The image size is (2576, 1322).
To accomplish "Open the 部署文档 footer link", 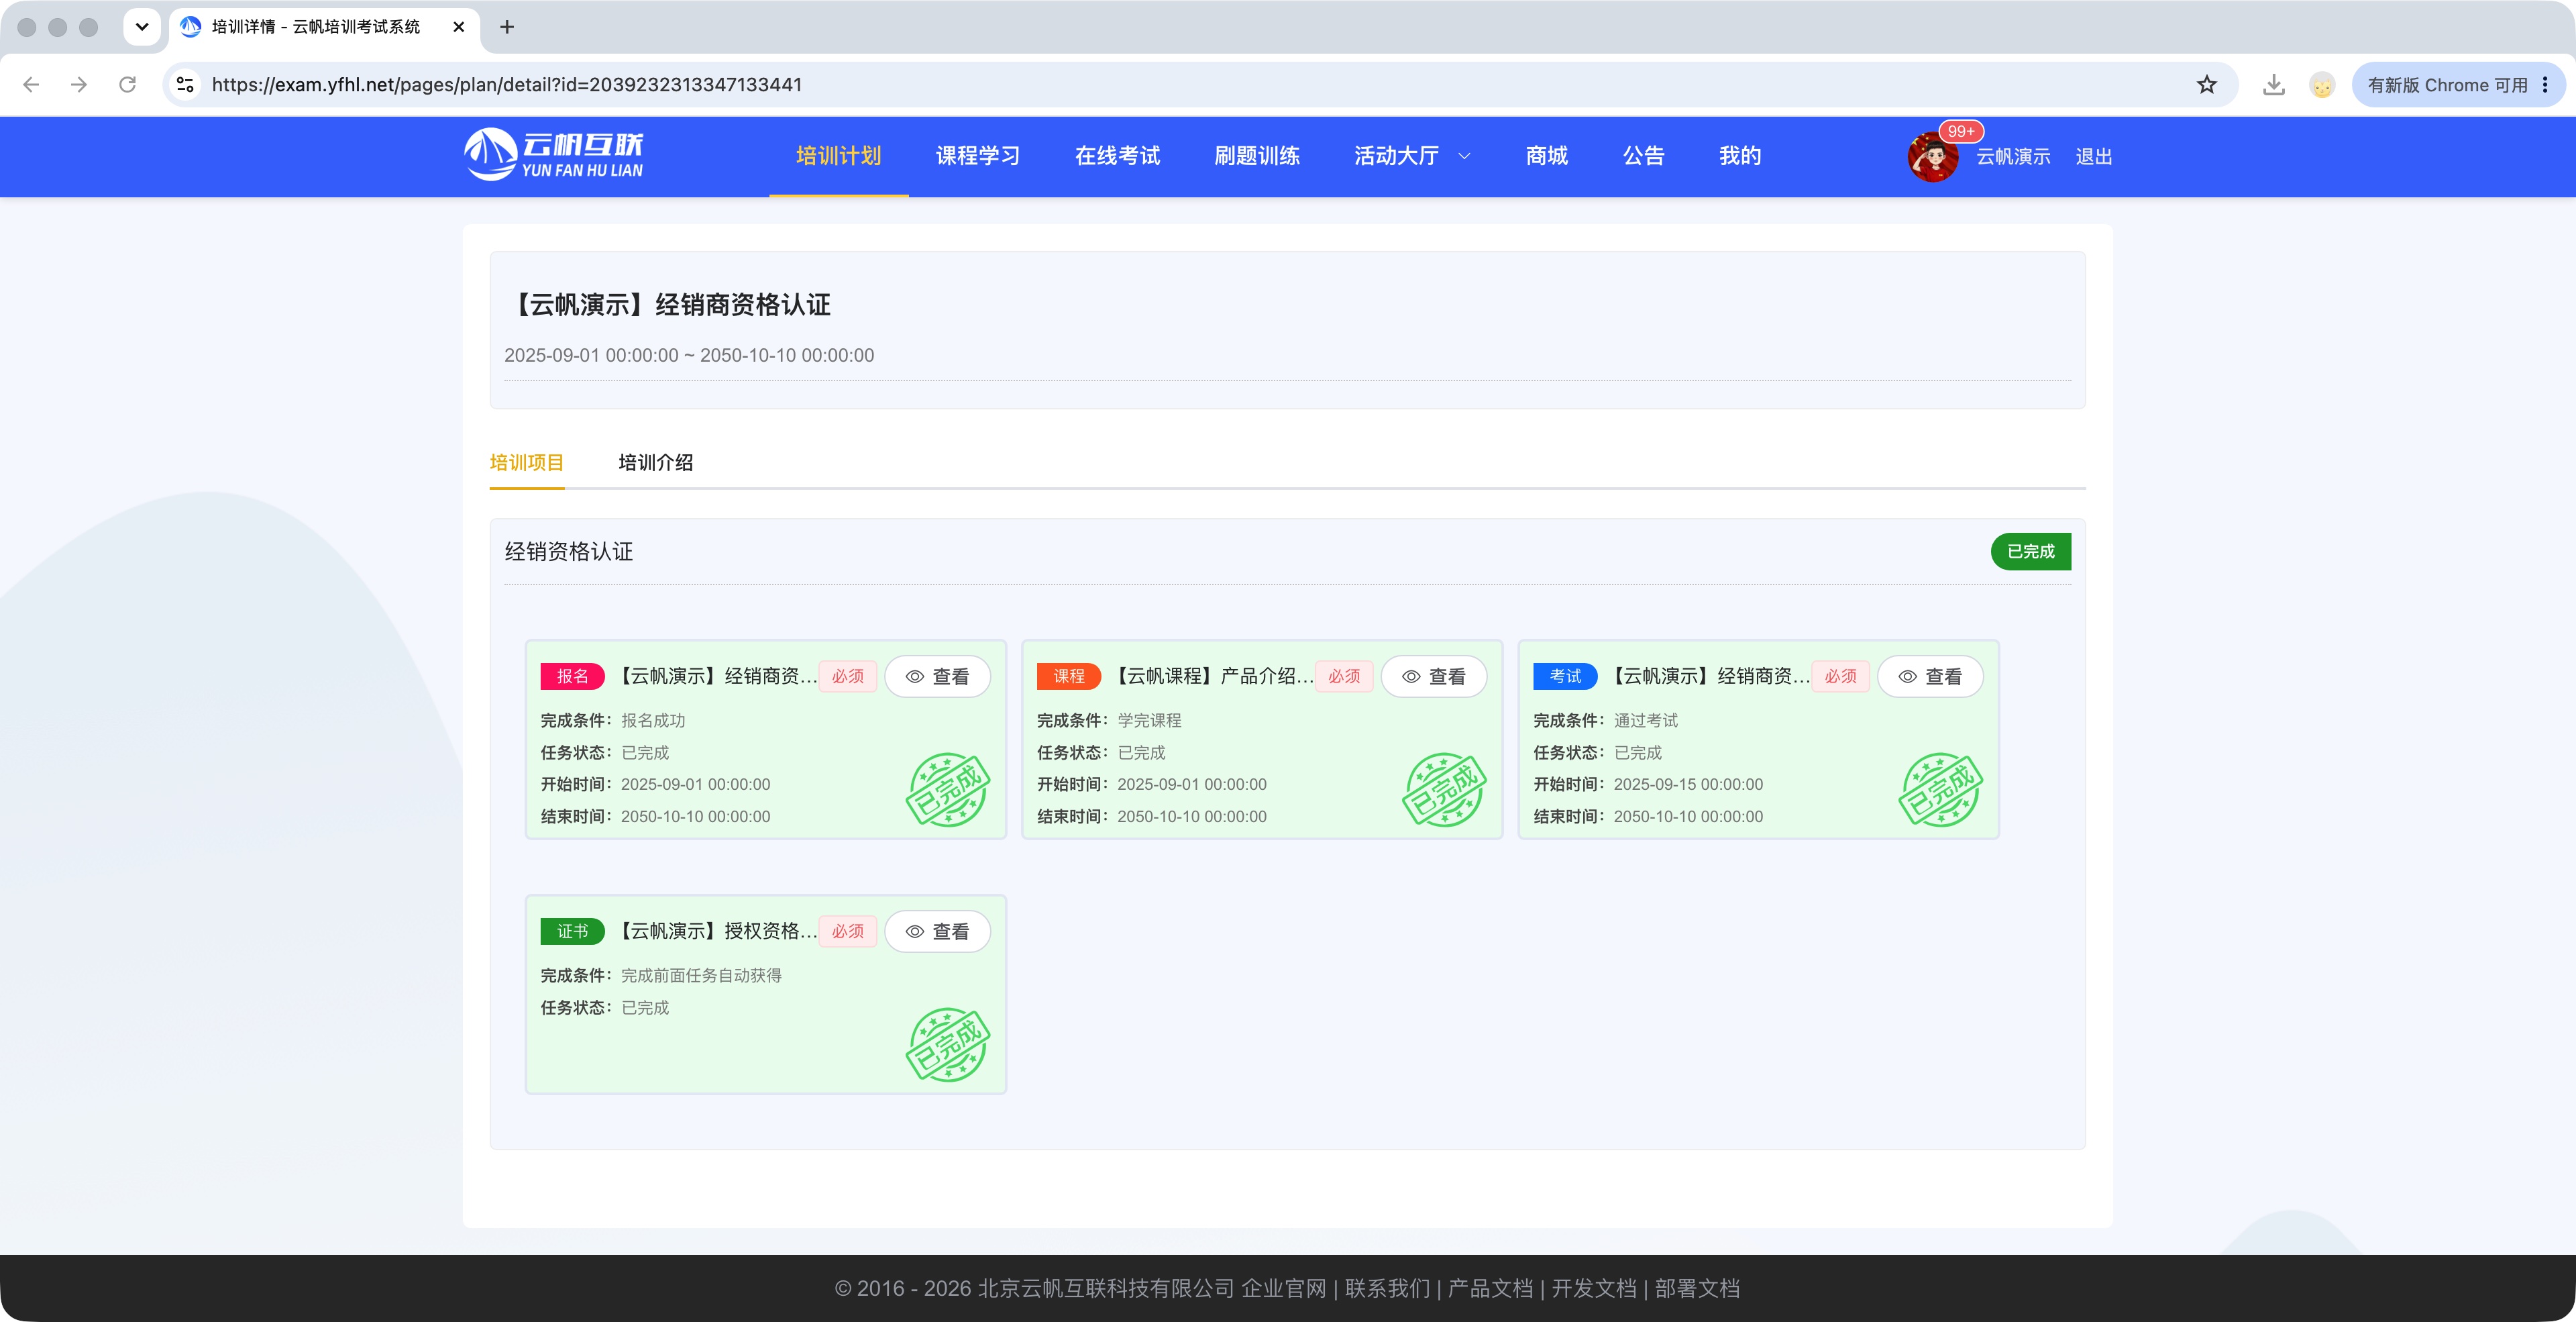I will tap(1698, 1288).
